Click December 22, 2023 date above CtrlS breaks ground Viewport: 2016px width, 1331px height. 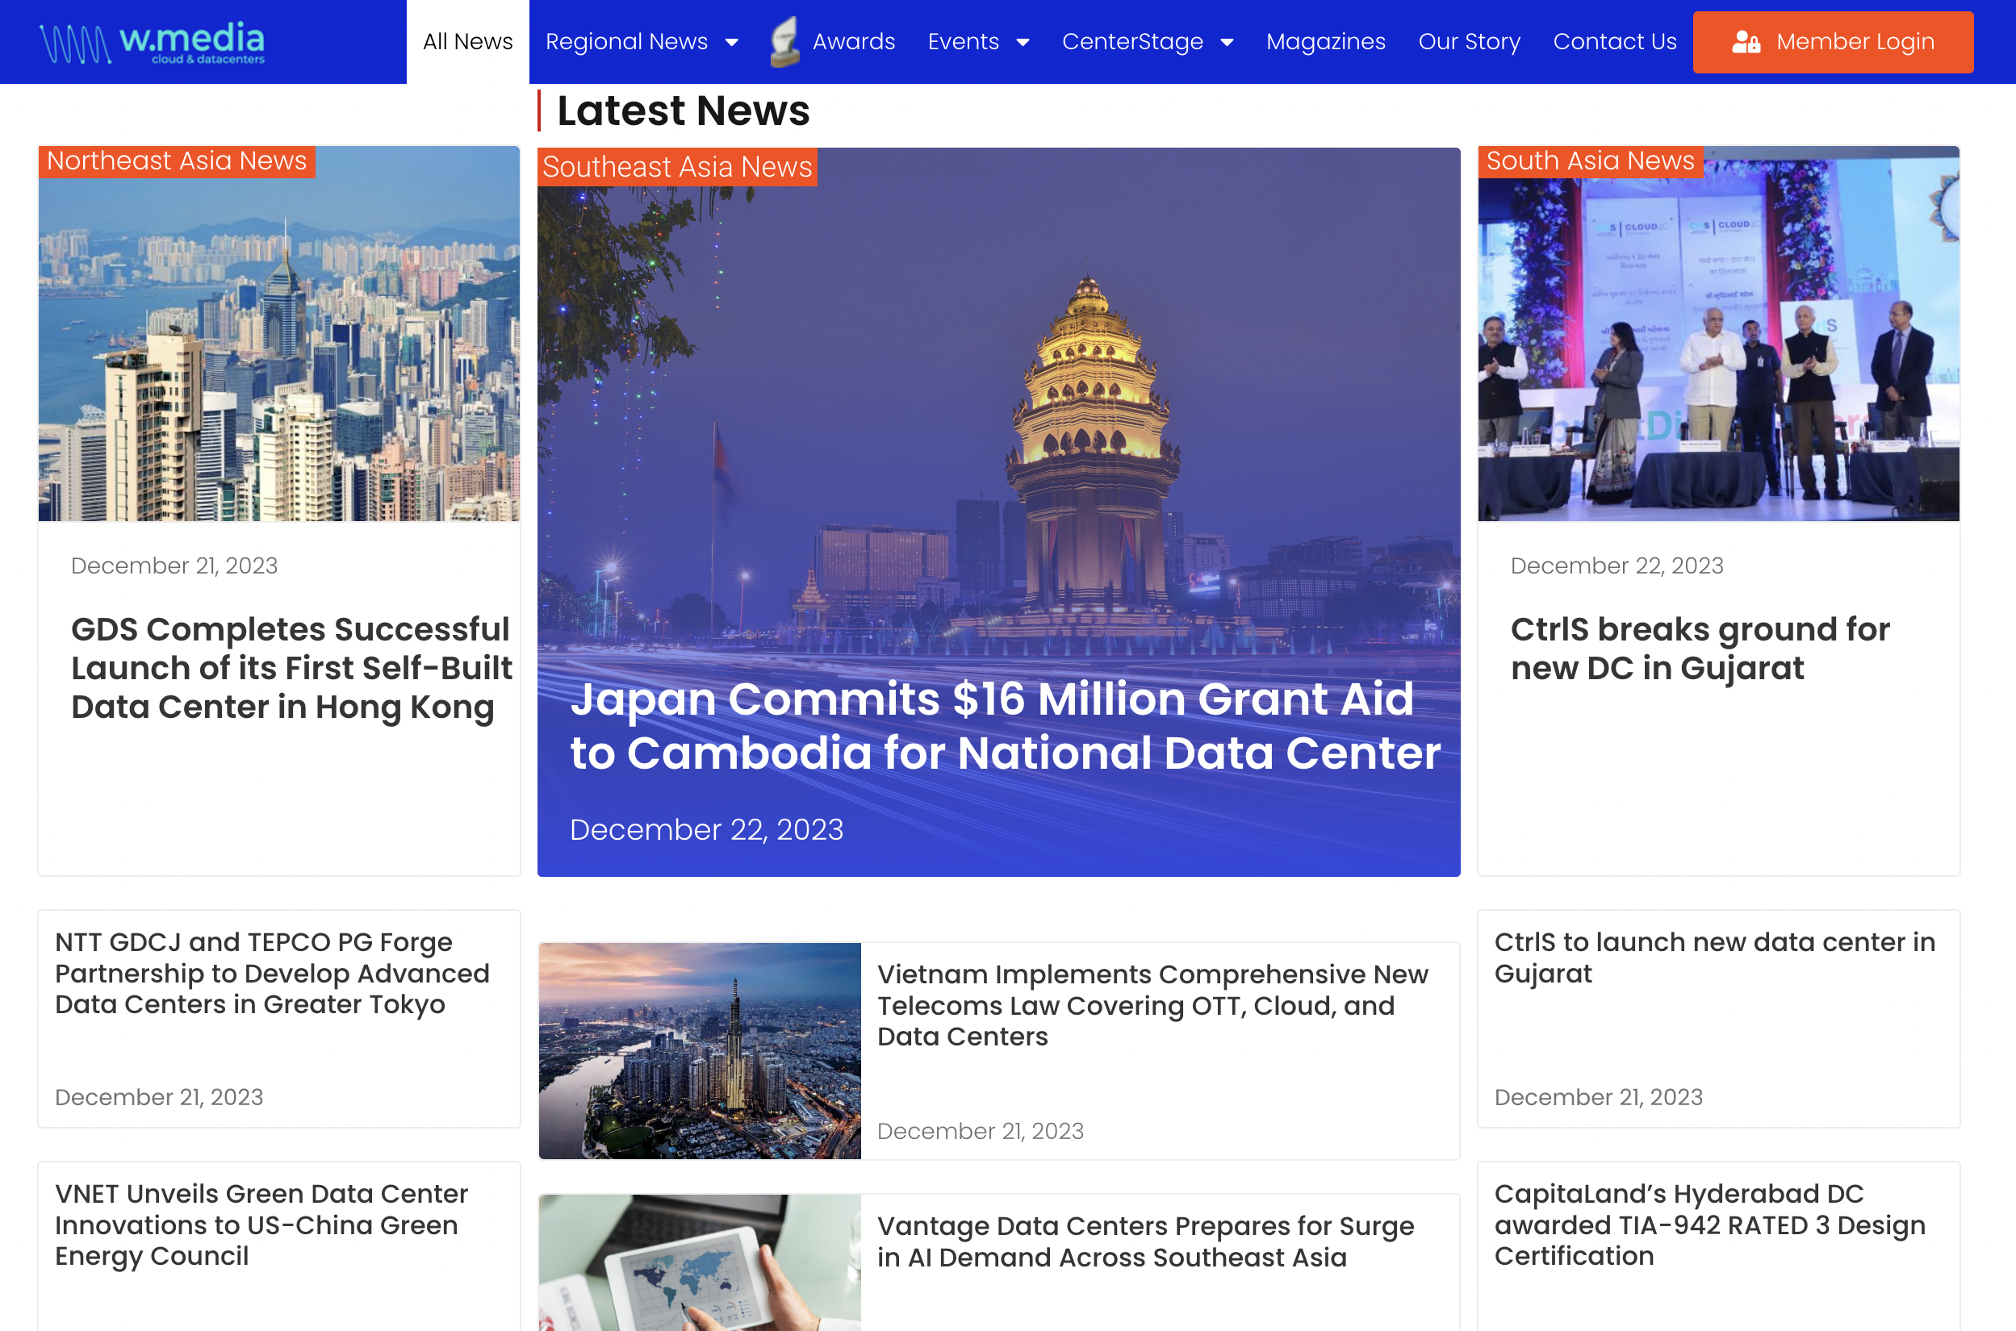click(1617, 566)
